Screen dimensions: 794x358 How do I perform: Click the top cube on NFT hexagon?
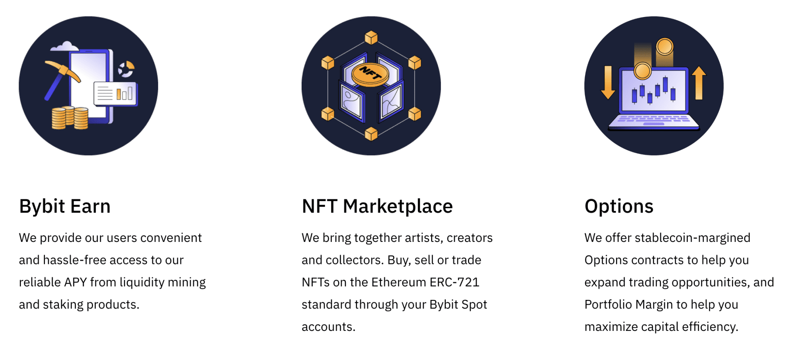point(371,38)
